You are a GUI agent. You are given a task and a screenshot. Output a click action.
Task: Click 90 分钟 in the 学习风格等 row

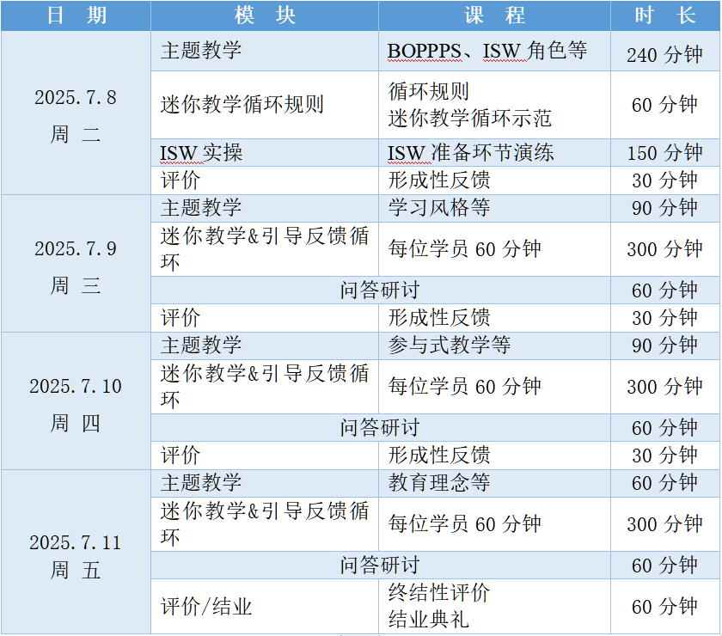click(665, 209)
